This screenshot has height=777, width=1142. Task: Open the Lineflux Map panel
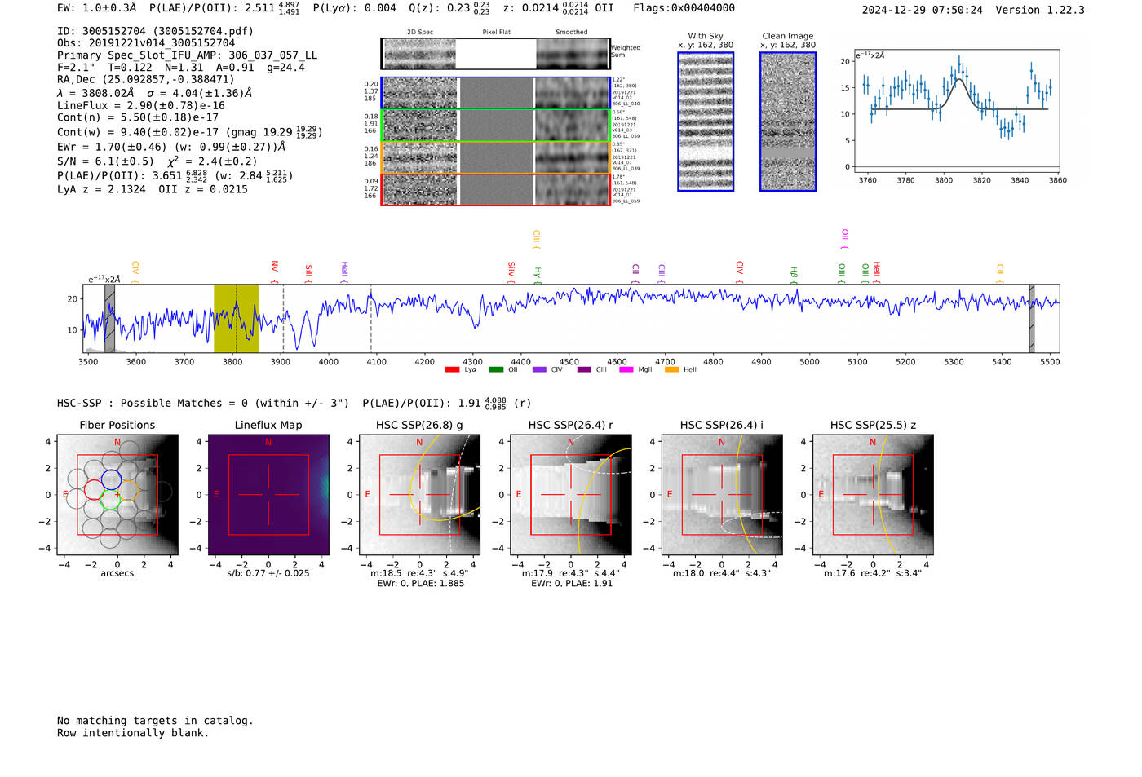[x=268, y=495]
